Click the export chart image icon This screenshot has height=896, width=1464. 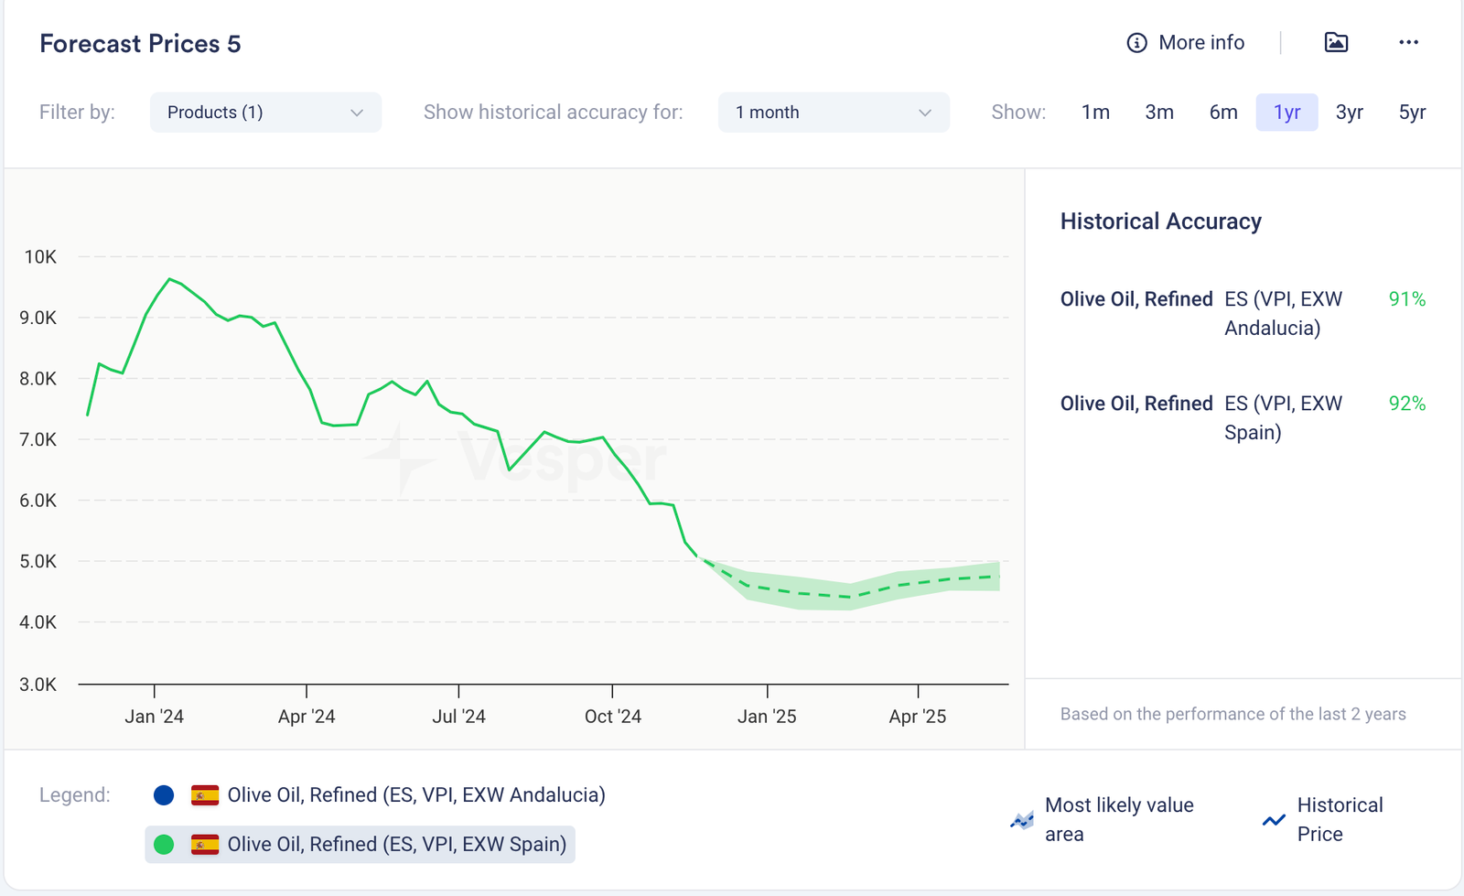coord(1336,42)
